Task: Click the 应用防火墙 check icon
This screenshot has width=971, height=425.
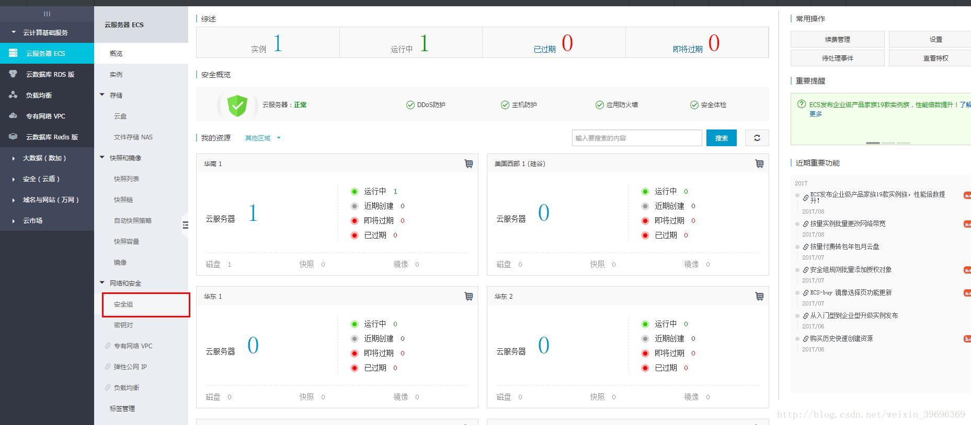Action: coord(600,105)
